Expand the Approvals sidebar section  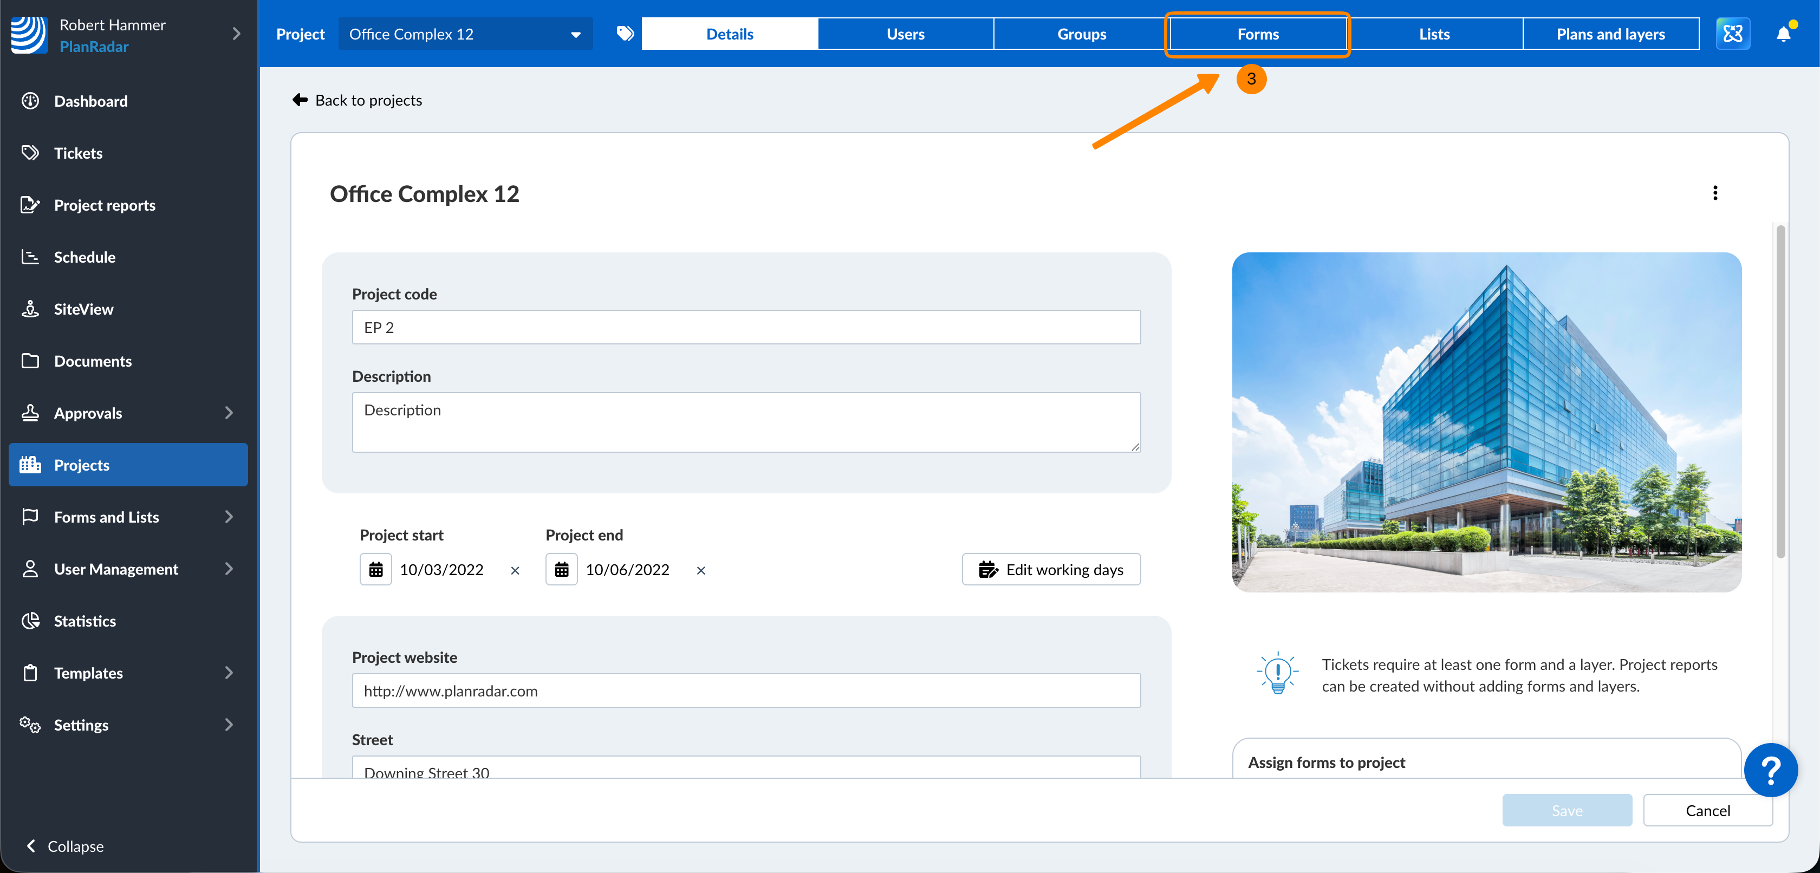pyautogui.click(x=228, y=413)
